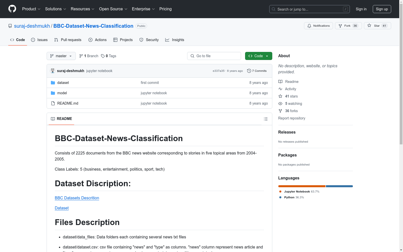
Task: Click the README.md file icon
Action: (53, 103)
